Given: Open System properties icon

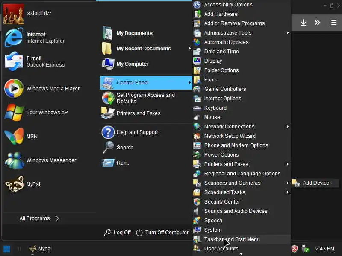Looking at the screenshot, I should 197,230.
